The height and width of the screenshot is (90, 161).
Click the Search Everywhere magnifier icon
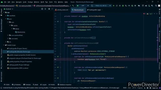156,6
